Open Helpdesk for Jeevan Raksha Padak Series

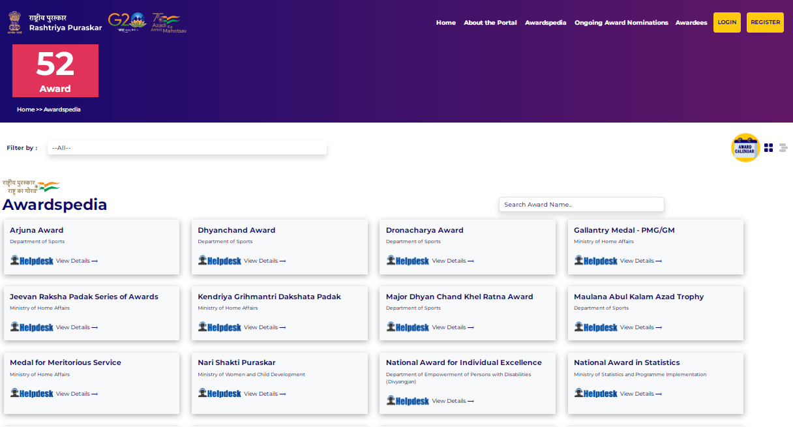(32, 327)
